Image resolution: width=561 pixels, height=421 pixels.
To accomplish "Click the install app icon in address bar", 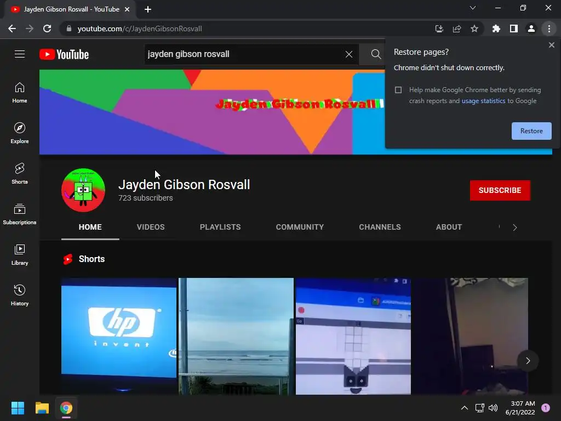I will click(439, 29).
